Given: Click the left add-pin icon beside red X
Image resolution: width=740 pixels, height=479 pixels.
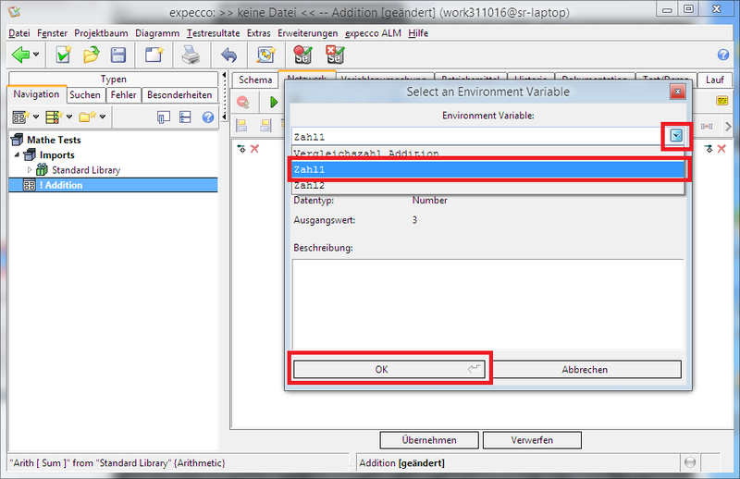Looking at the screenshot, I should tap(241, 149).
